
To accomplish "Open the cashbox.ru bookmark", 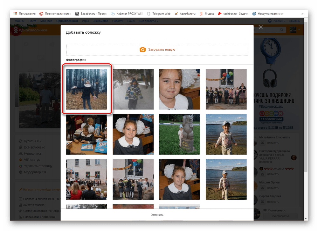I will pos(233,14).
